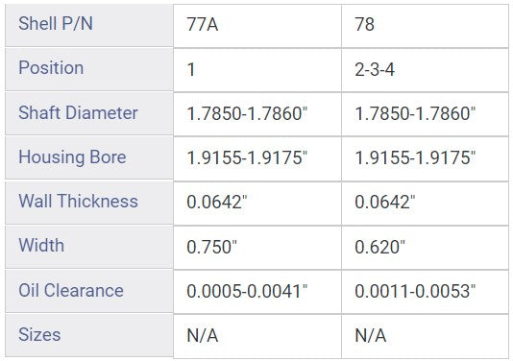Click the 77A part number cell

[257, 26]
